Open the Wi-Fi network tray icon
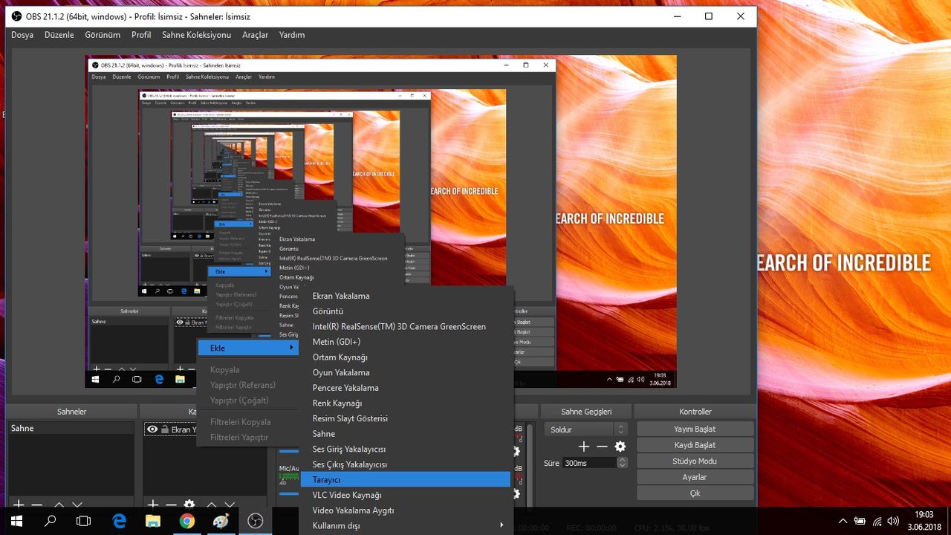951x535 pixels. pos(877,521)
